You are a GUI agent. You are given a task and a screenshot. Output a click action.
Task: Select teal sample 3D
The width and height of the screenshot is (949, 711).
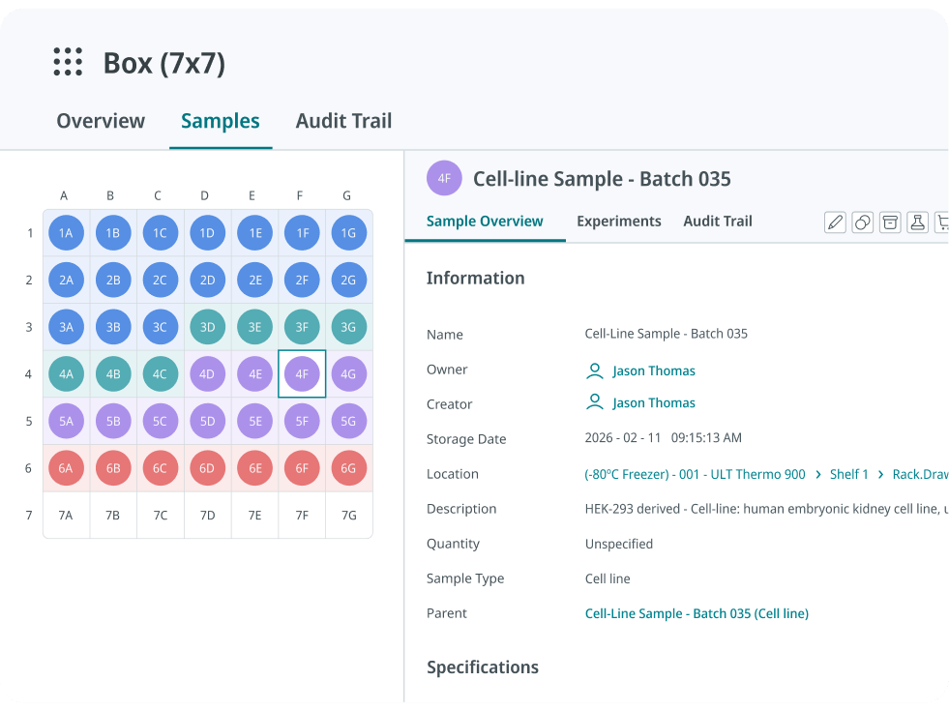coord(208,327)
